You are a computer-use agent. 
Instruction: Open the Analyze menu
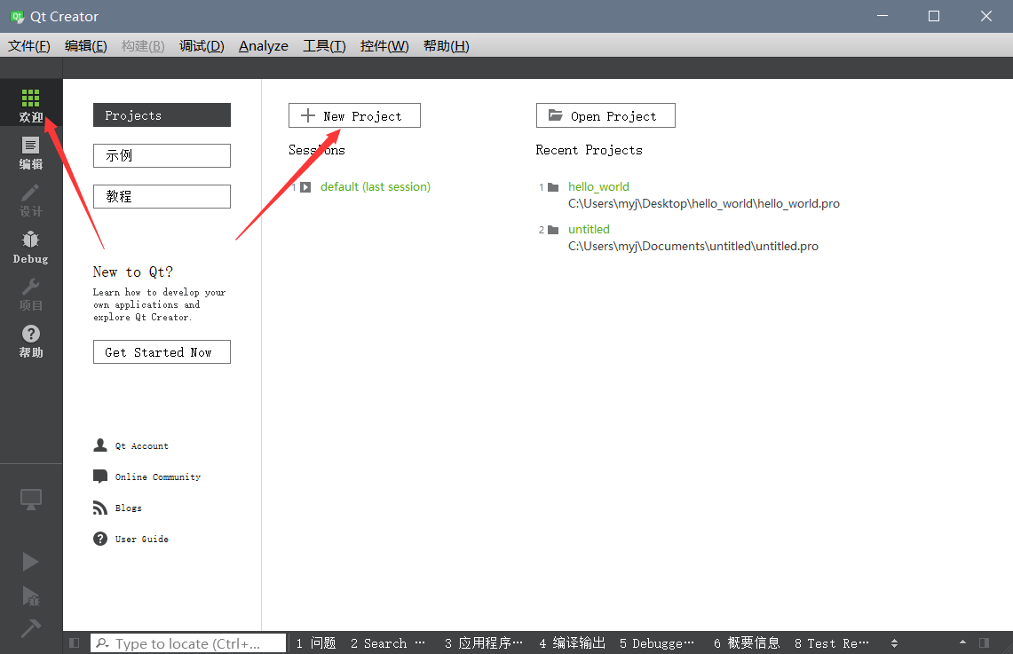(x=264, y=46)
